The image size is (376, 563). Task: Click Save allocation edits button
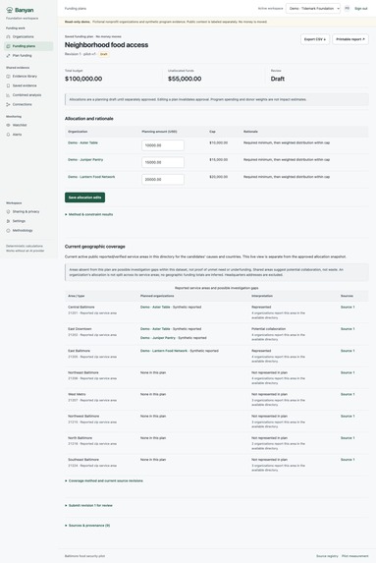(85, 197)
